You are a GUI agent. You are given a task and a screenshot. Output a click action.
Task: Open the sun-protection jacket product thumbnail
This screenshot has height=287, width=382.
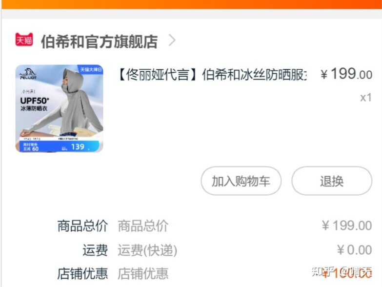59,108
